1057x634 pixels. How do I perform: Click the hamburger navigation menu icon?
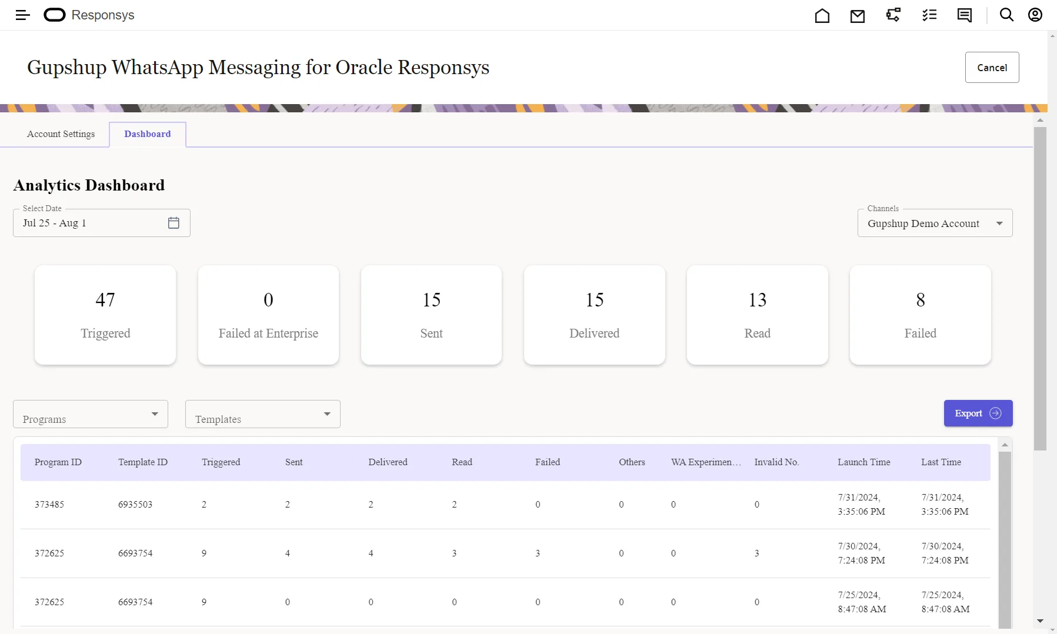click(x=23, y=15)
